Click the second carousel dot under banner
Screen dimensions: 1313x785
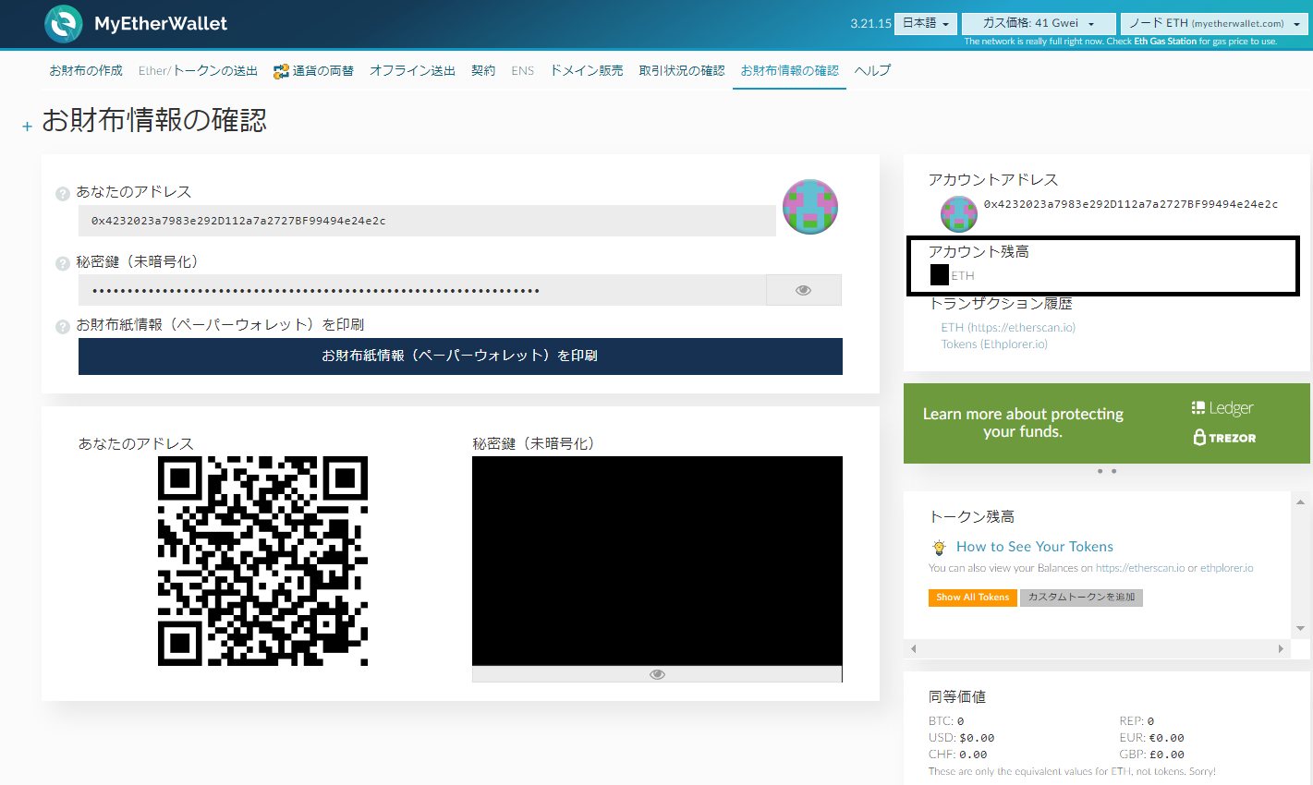click(x=1114, y=471)
